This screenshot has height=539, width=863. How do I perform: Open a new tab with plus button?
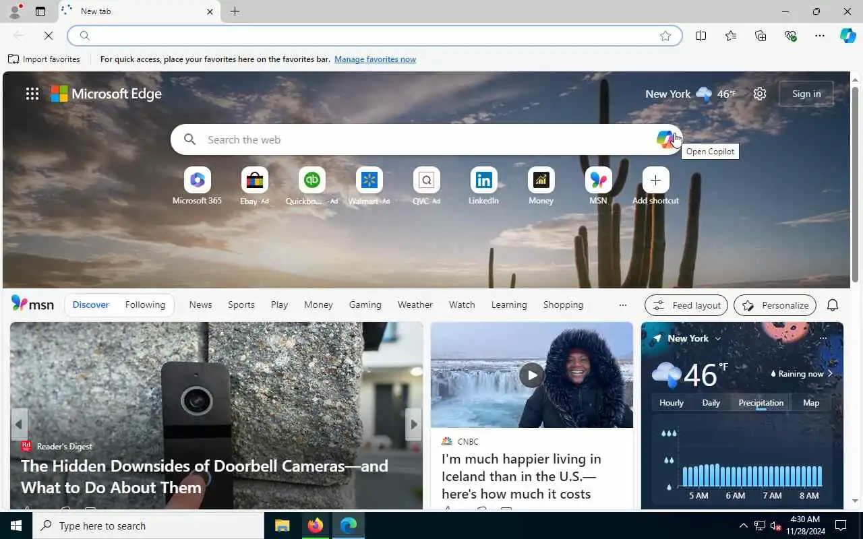[x=235, y=11]
